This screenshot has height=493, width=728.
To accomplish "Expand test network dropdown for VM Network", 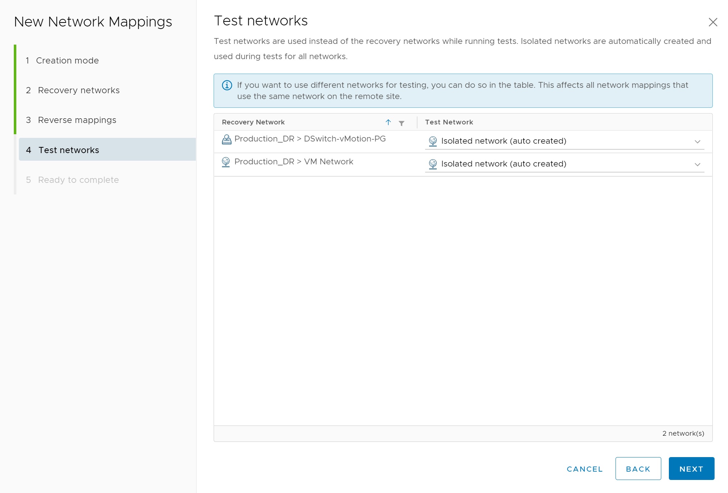I will click(x=697, y=164).
